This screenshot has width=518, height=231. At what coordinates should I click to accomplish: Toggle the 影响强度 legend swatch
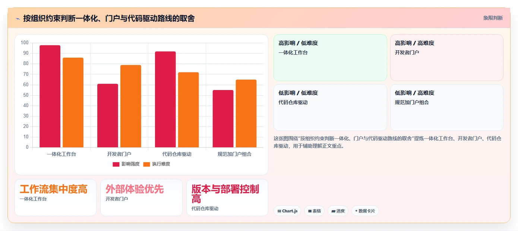[116, 164]
